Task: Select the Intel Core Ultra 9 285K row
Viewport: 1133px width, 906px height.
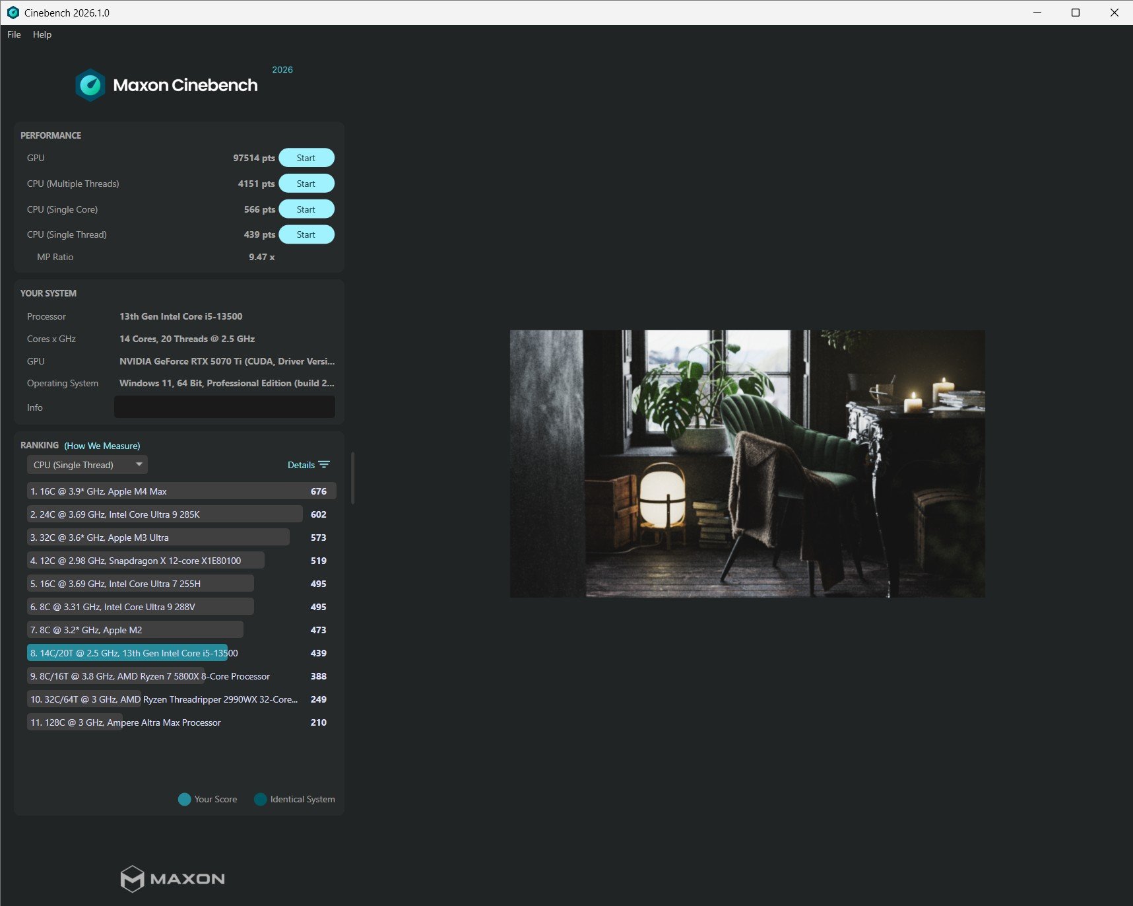Action: point(181,514)
